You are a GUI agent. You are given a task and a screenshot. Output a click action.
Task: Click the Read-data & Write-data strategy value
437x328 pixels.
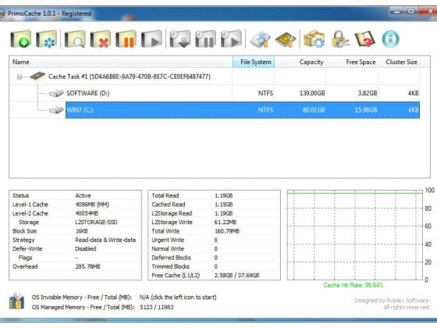click(x=105, y=240)
